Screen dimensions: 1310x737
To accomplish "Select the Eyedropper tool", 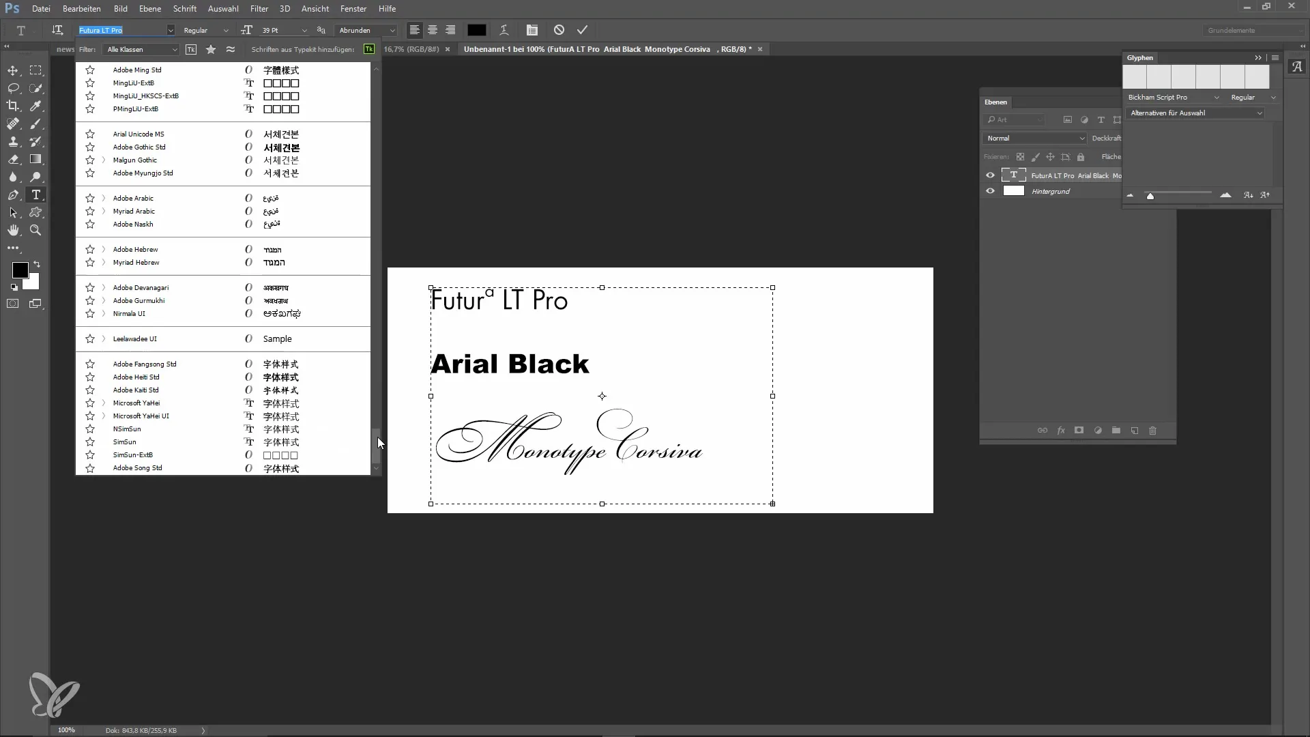I will click(x=35, y=106).
